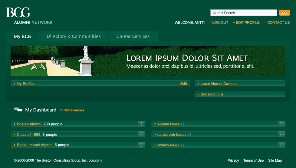Click into the Alumni Search field
296x168 pixels.
243,13
